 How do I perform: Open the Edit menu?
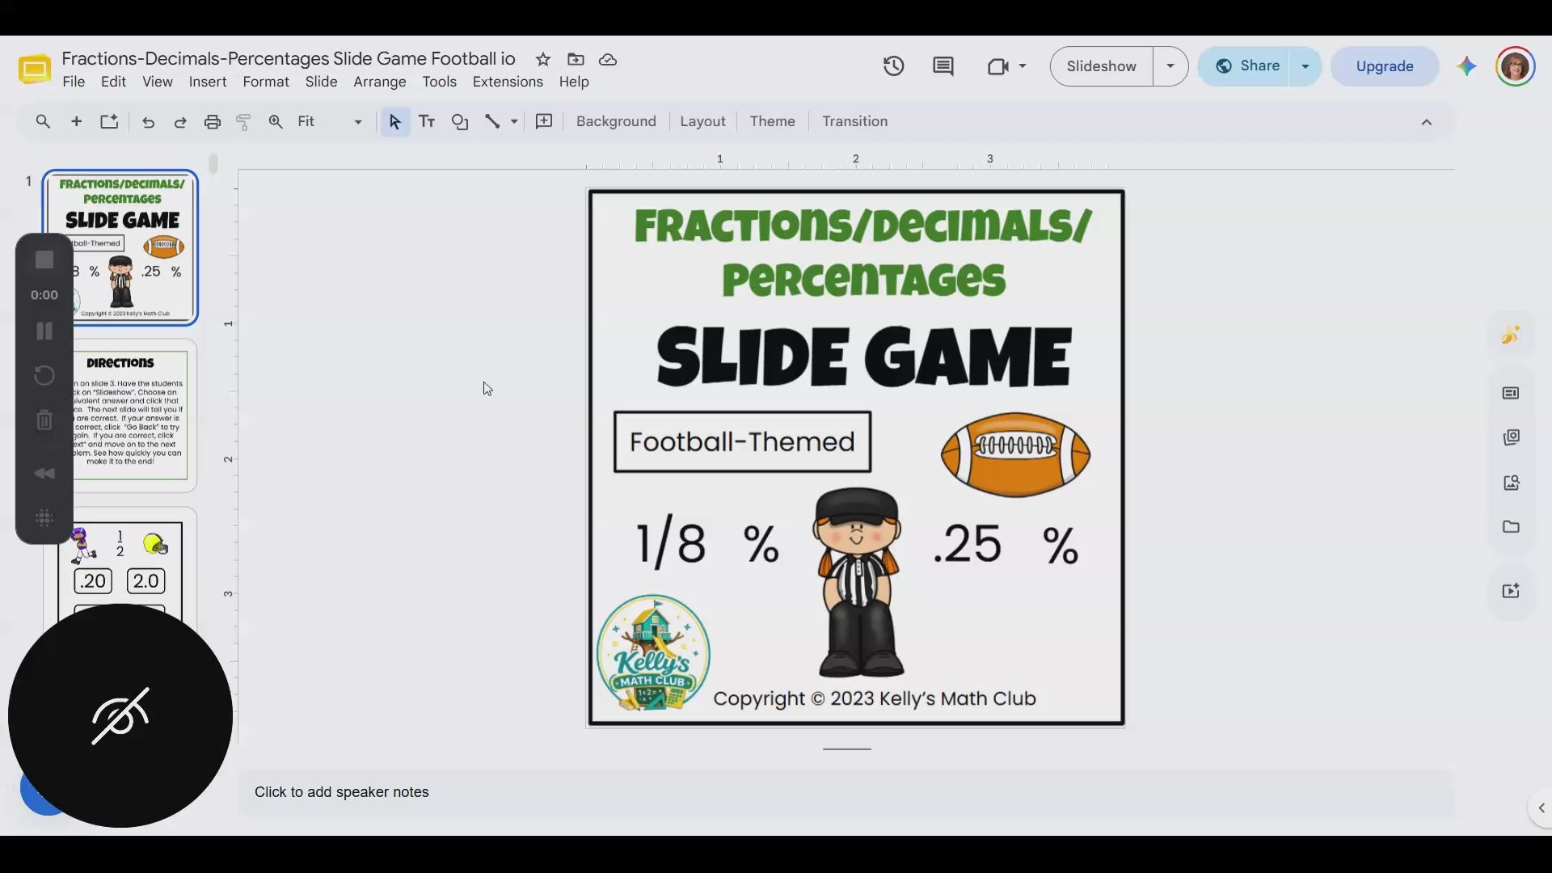tap(113, 82)
